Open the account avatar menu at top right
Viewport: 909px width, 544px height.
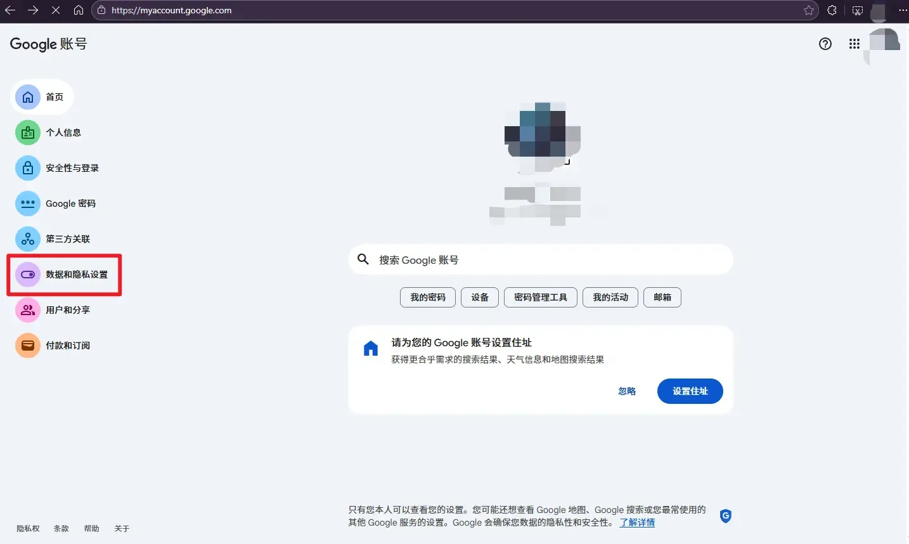pyautogui.click(x=880, y=44)
